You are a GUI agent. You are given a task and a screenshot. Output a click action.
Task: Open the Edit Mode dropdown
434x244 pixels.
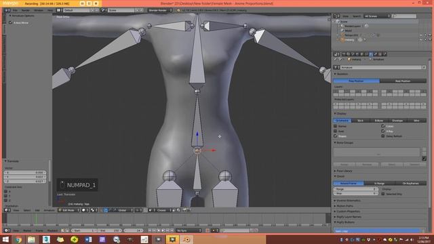pyautogui.click(x=68, y=210)
